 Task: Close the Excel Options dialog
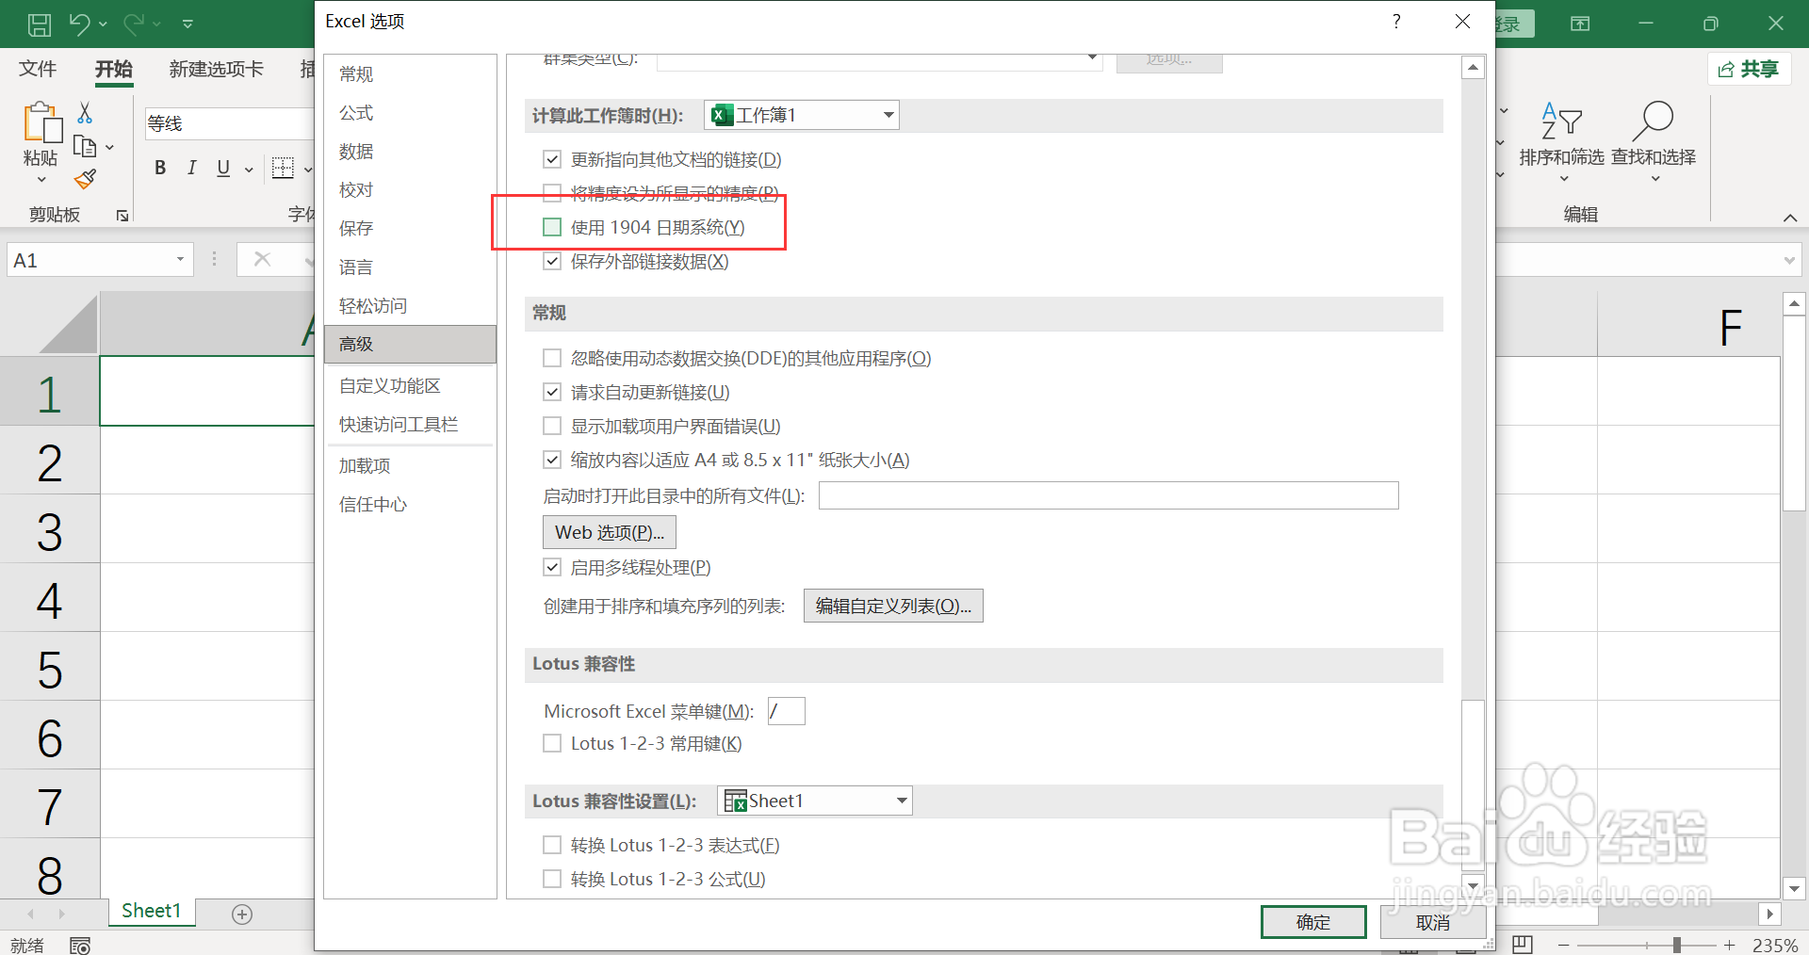coord(1462,21)
